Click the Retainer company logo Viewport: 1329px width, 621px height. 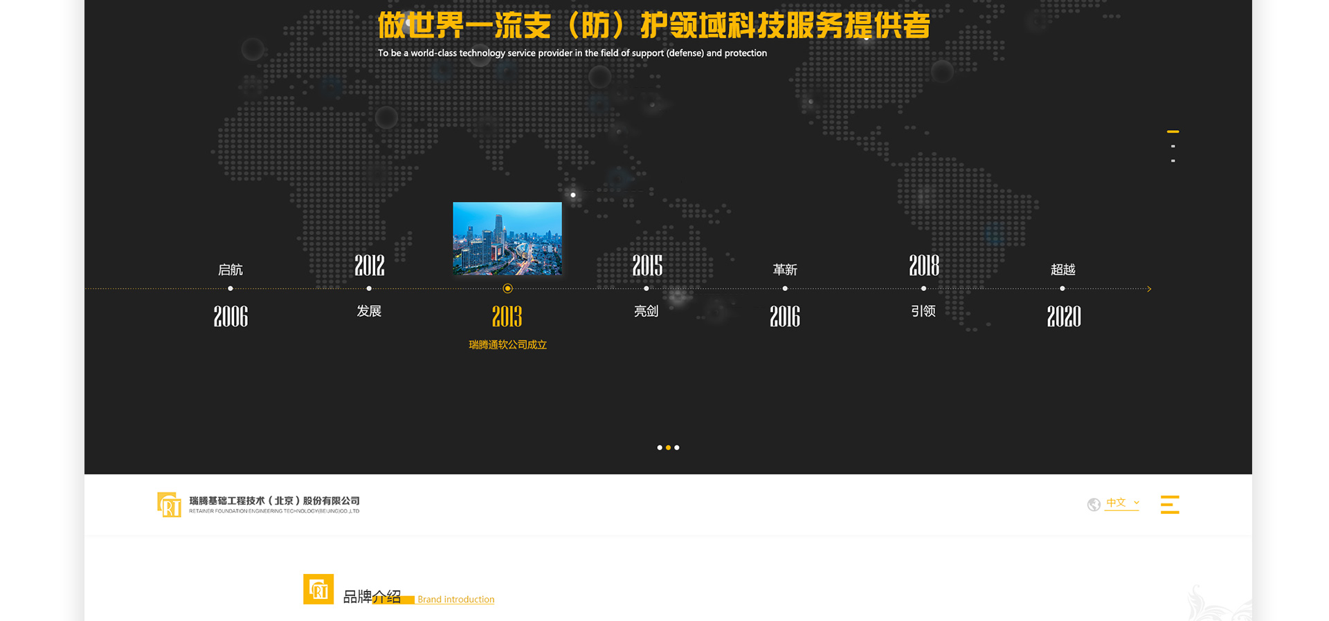(258, 505)
